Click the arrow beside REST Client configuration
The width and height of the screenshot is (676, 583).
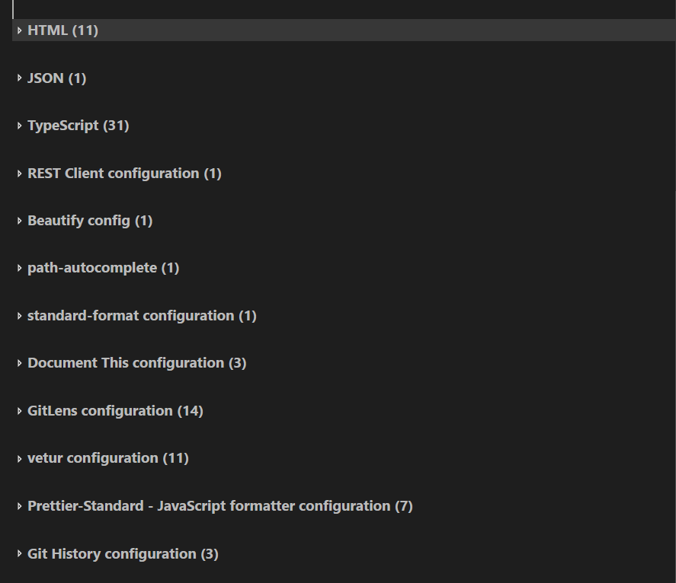[20, 174]
